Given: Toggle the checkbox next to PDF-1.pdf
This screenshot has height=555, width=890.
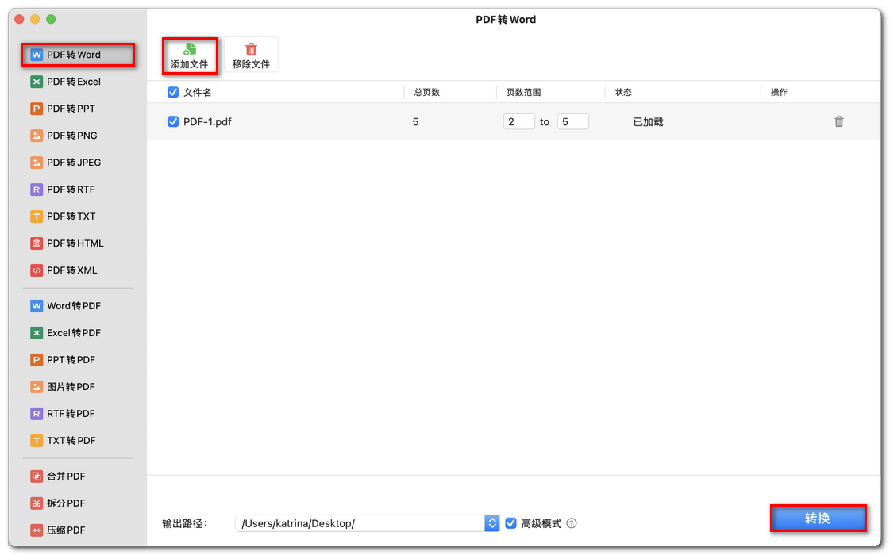Looking at the screenshot, I should point(172,121).
